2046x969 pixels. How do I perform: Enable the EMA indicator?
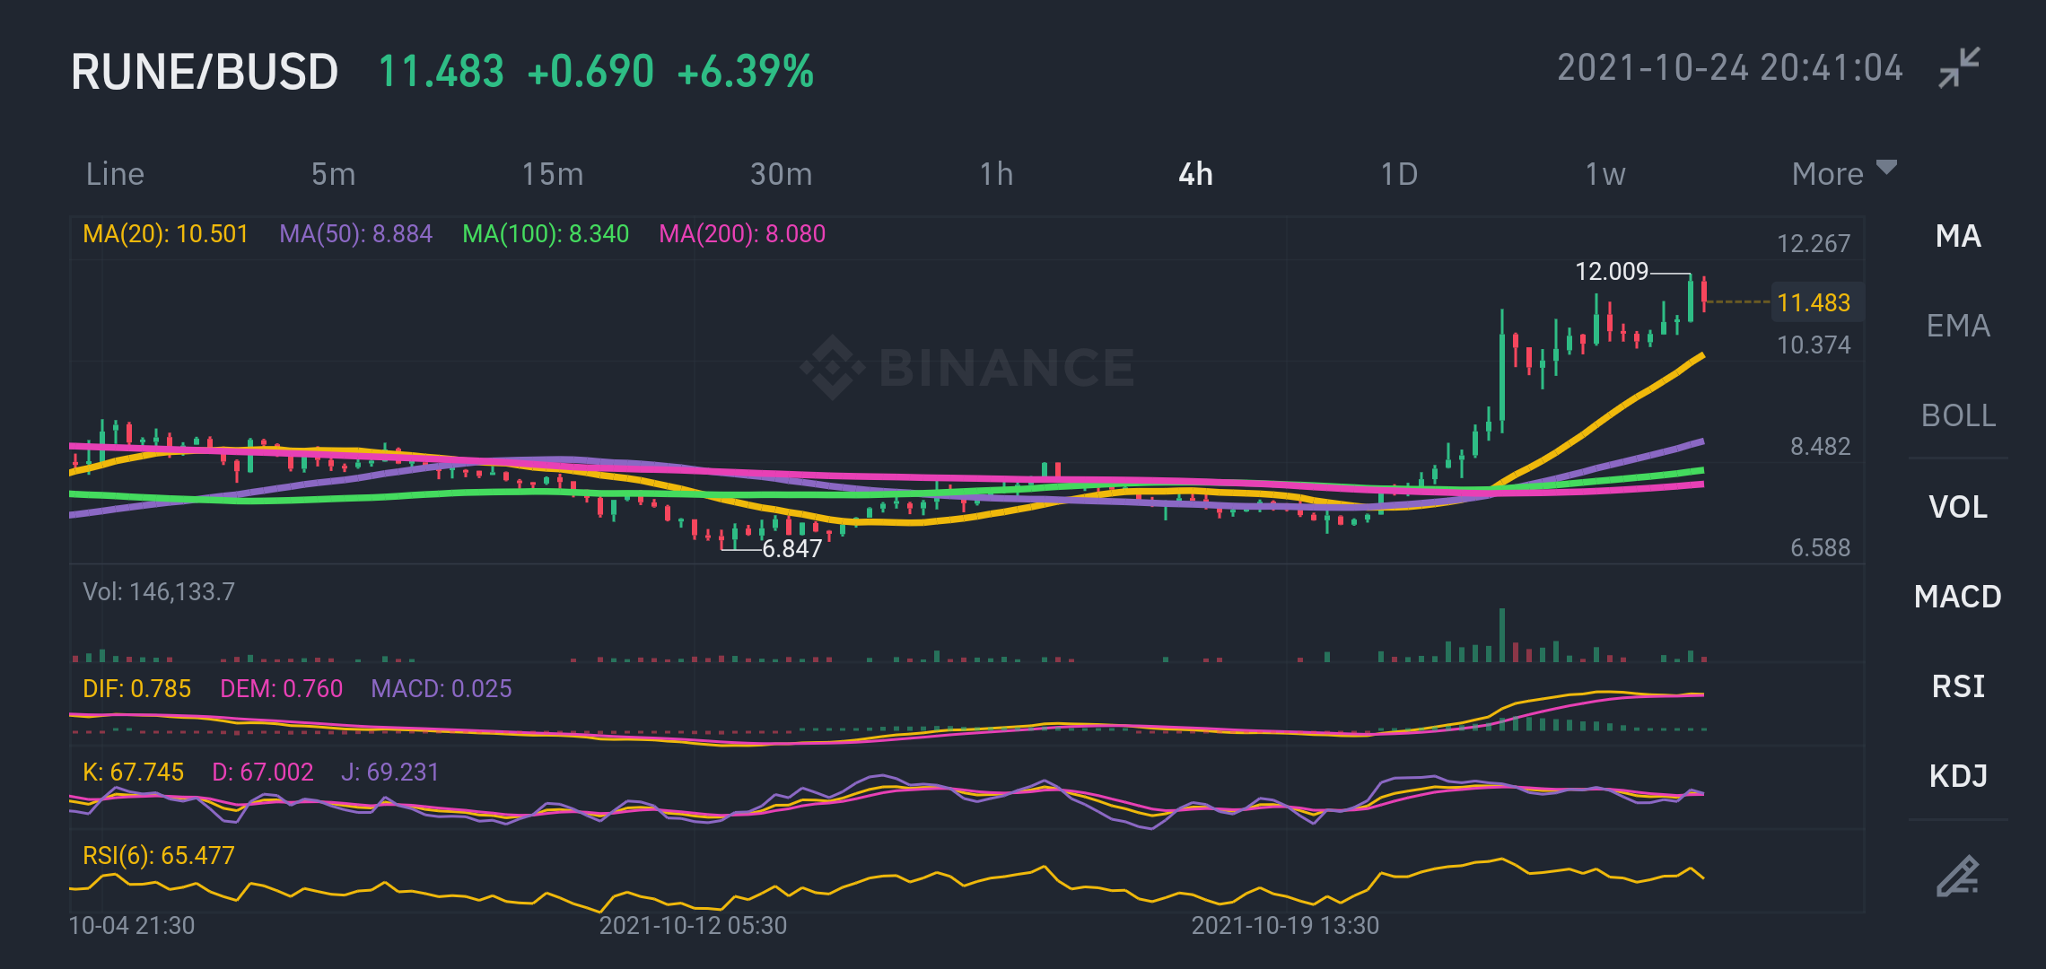click(1958, 326)
